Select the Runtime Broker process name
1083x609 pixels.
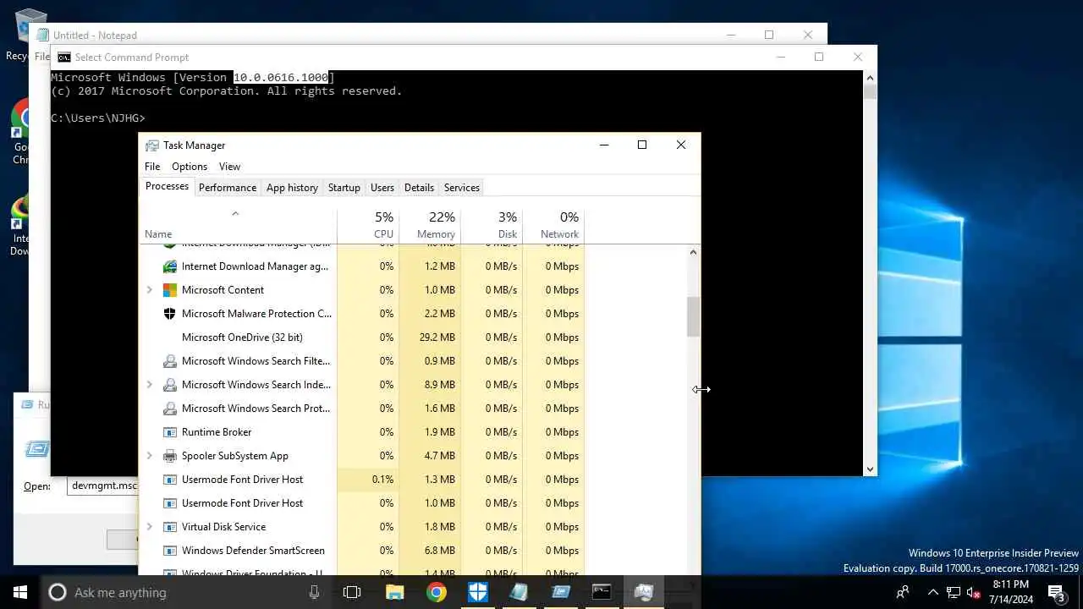click(x=217, y=432)
